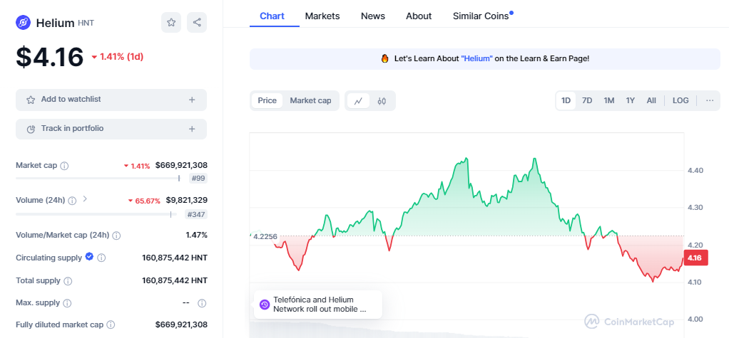The height and width of the screenshot is (338, 729).
Task: Click the Total supply 160,875,442 HNT value
Action: point(175,280)
